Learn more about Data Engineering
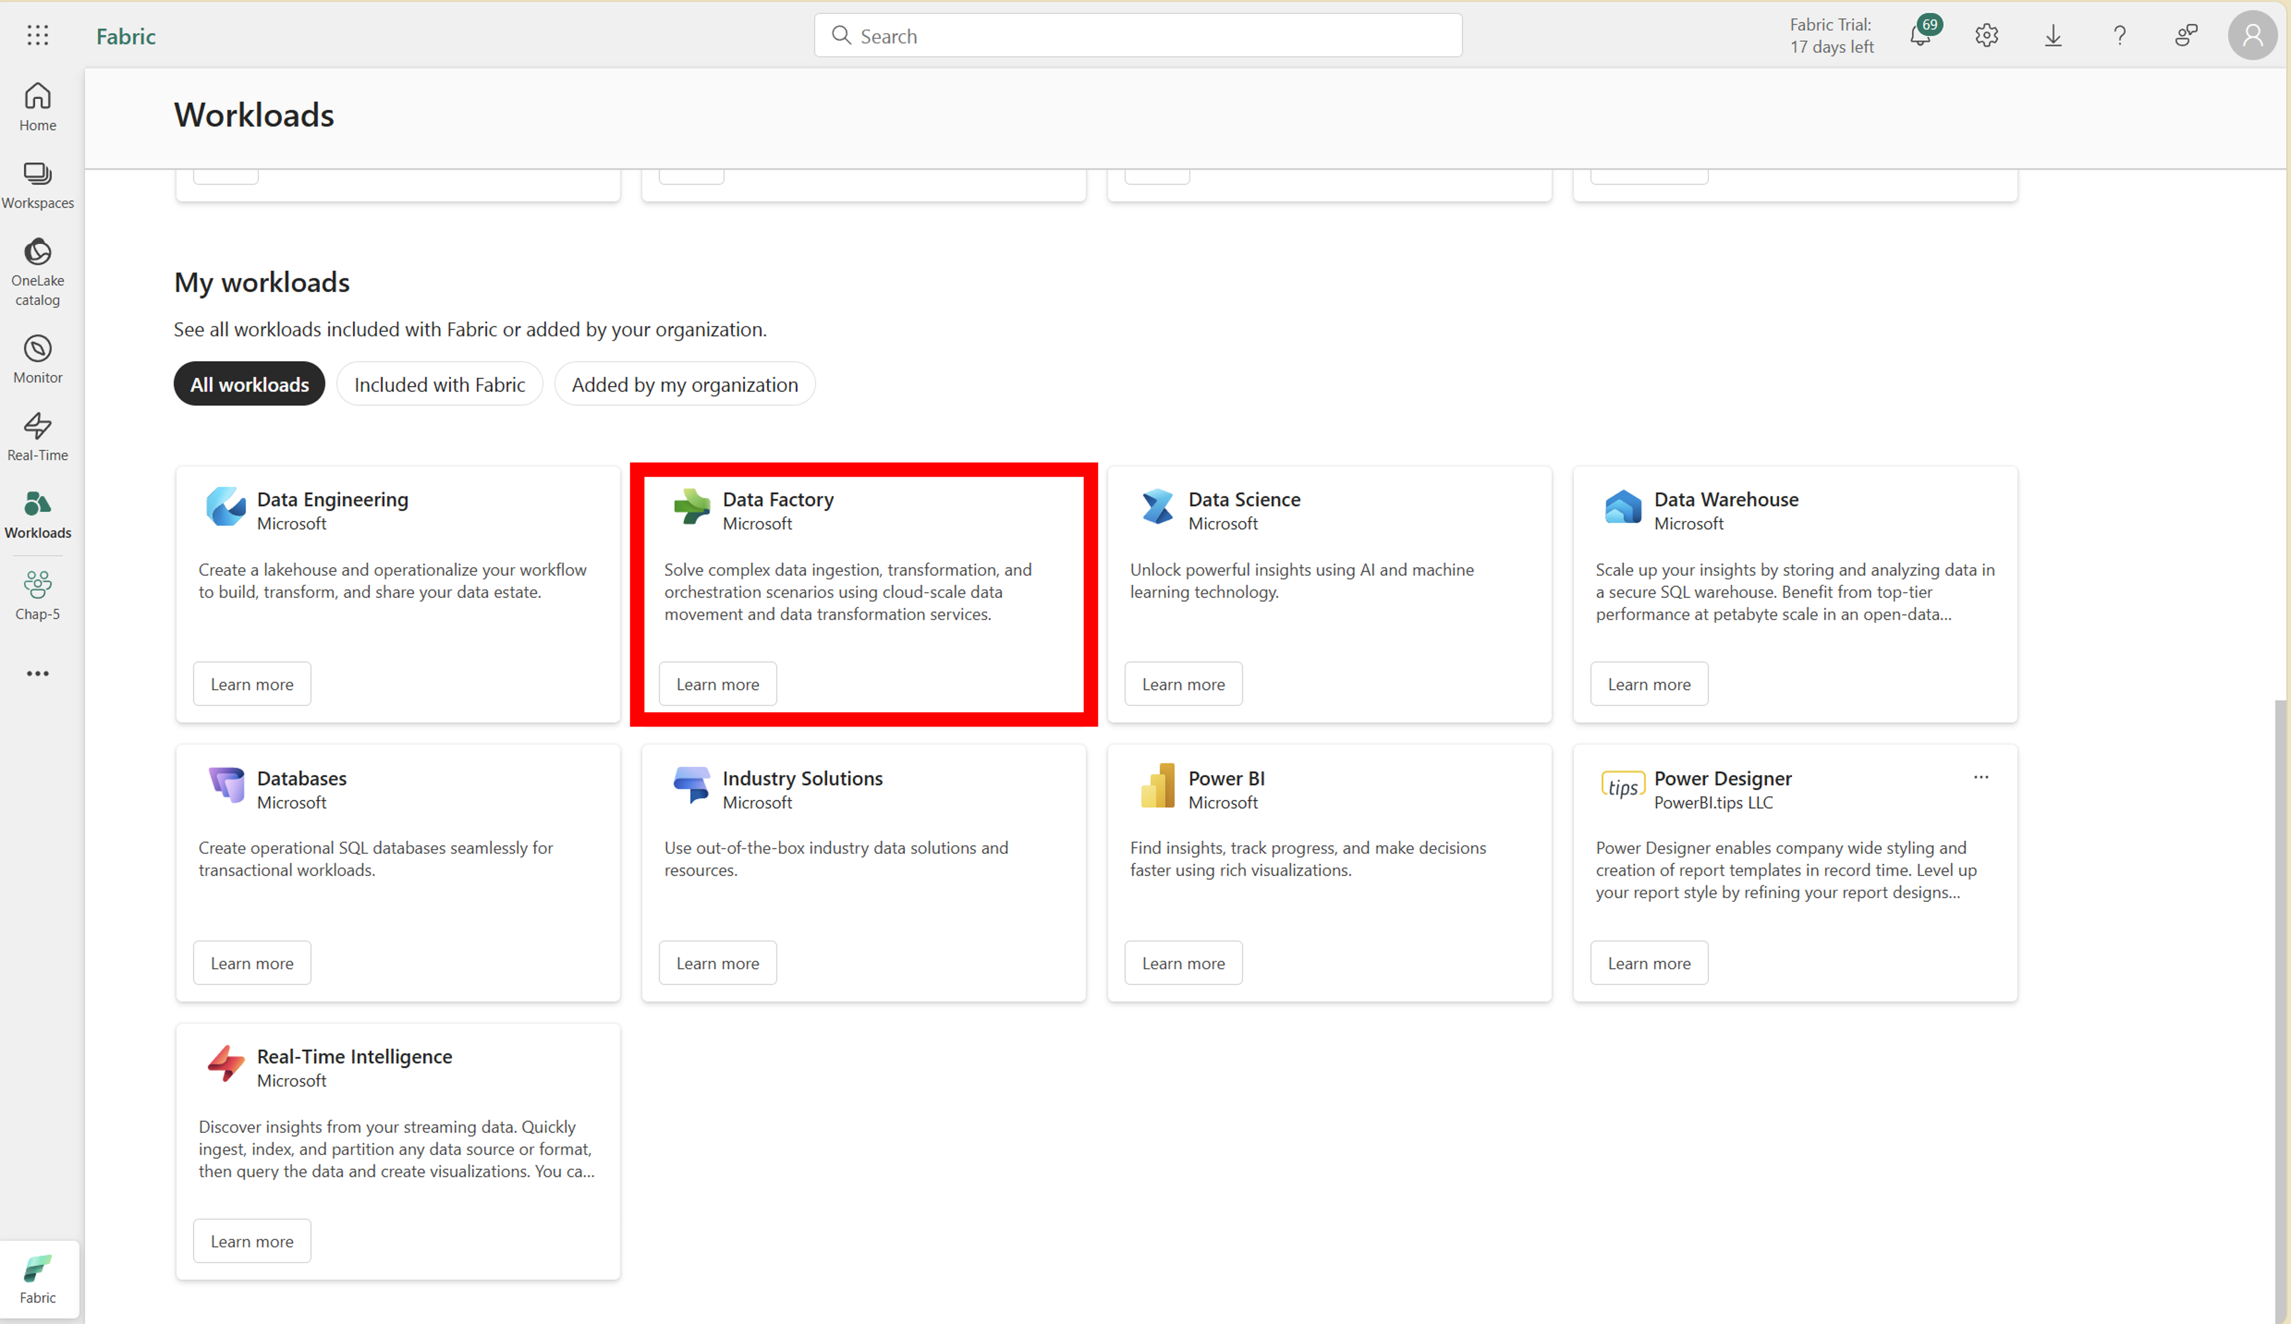Image resolution: width=2291 pixels, height=1324 pixels. 252,684
